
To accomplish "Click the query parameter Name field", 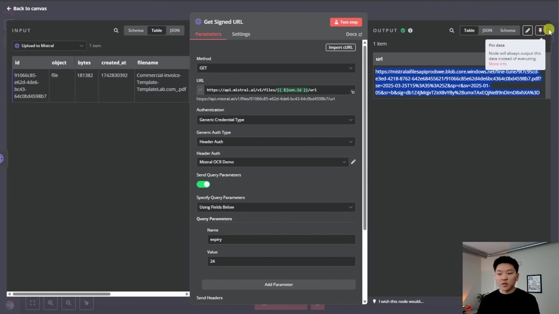I will [281, 240].
